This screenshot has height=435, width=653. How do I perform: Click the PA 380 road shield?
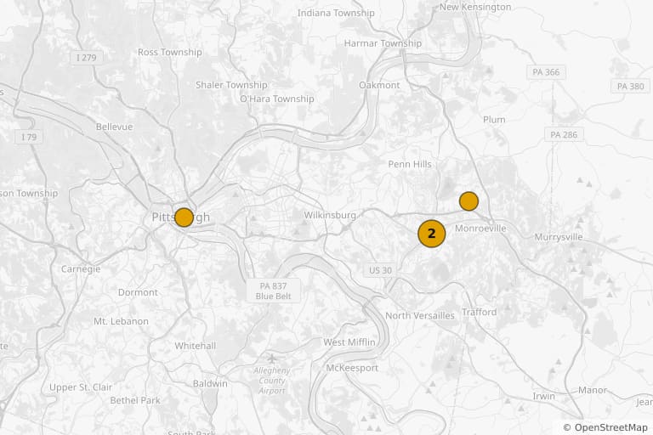pos(630,86)
